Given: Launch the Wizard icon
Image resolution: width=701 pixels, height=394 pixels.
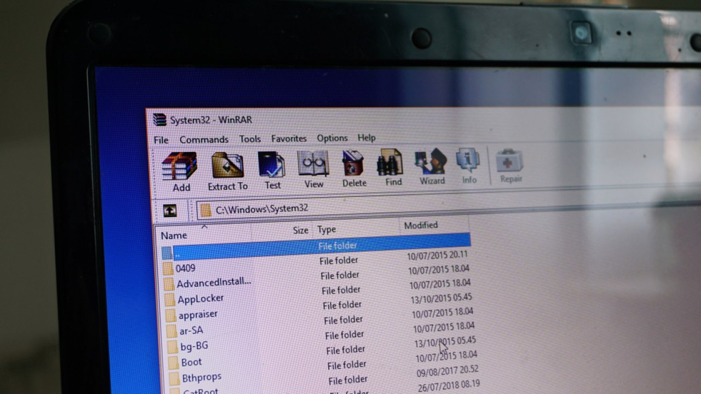Looking at the screenshot, I should [x=431, y=163].
